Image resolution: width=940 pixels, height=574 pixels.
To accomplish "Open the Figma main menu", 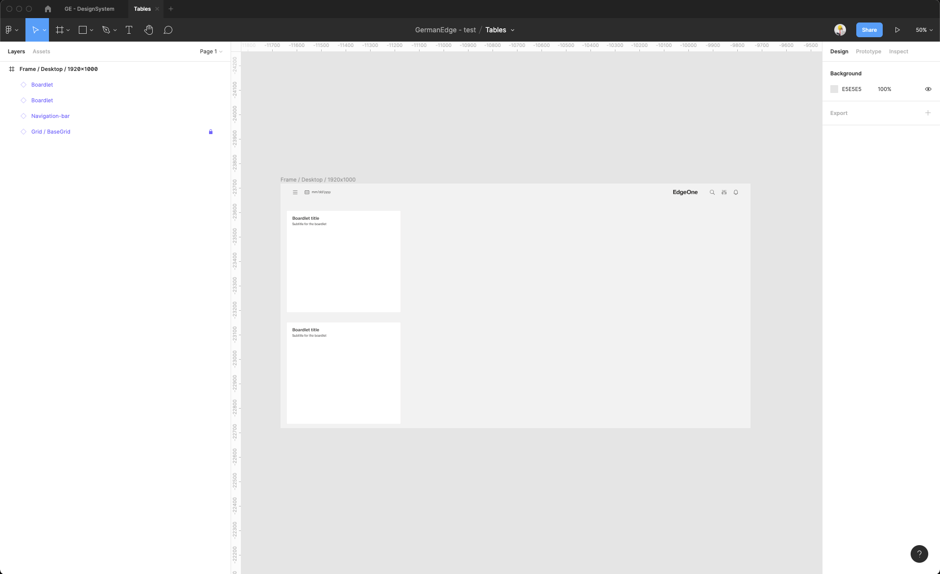I will [11, 30].
